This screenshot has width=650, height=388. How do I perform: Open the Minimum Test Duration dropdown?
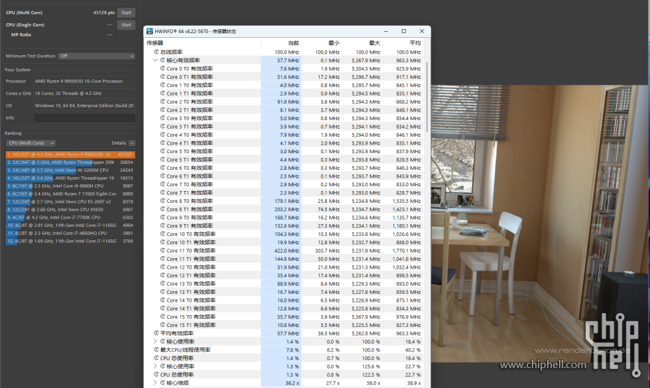(x=97, y=56)
